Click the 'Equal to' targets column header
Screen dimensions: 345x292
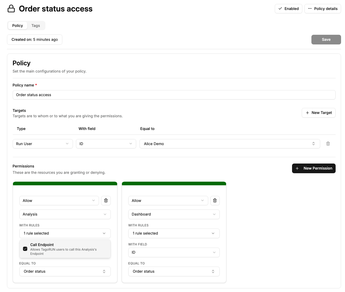pyautogui.click(x=147, y=129)
